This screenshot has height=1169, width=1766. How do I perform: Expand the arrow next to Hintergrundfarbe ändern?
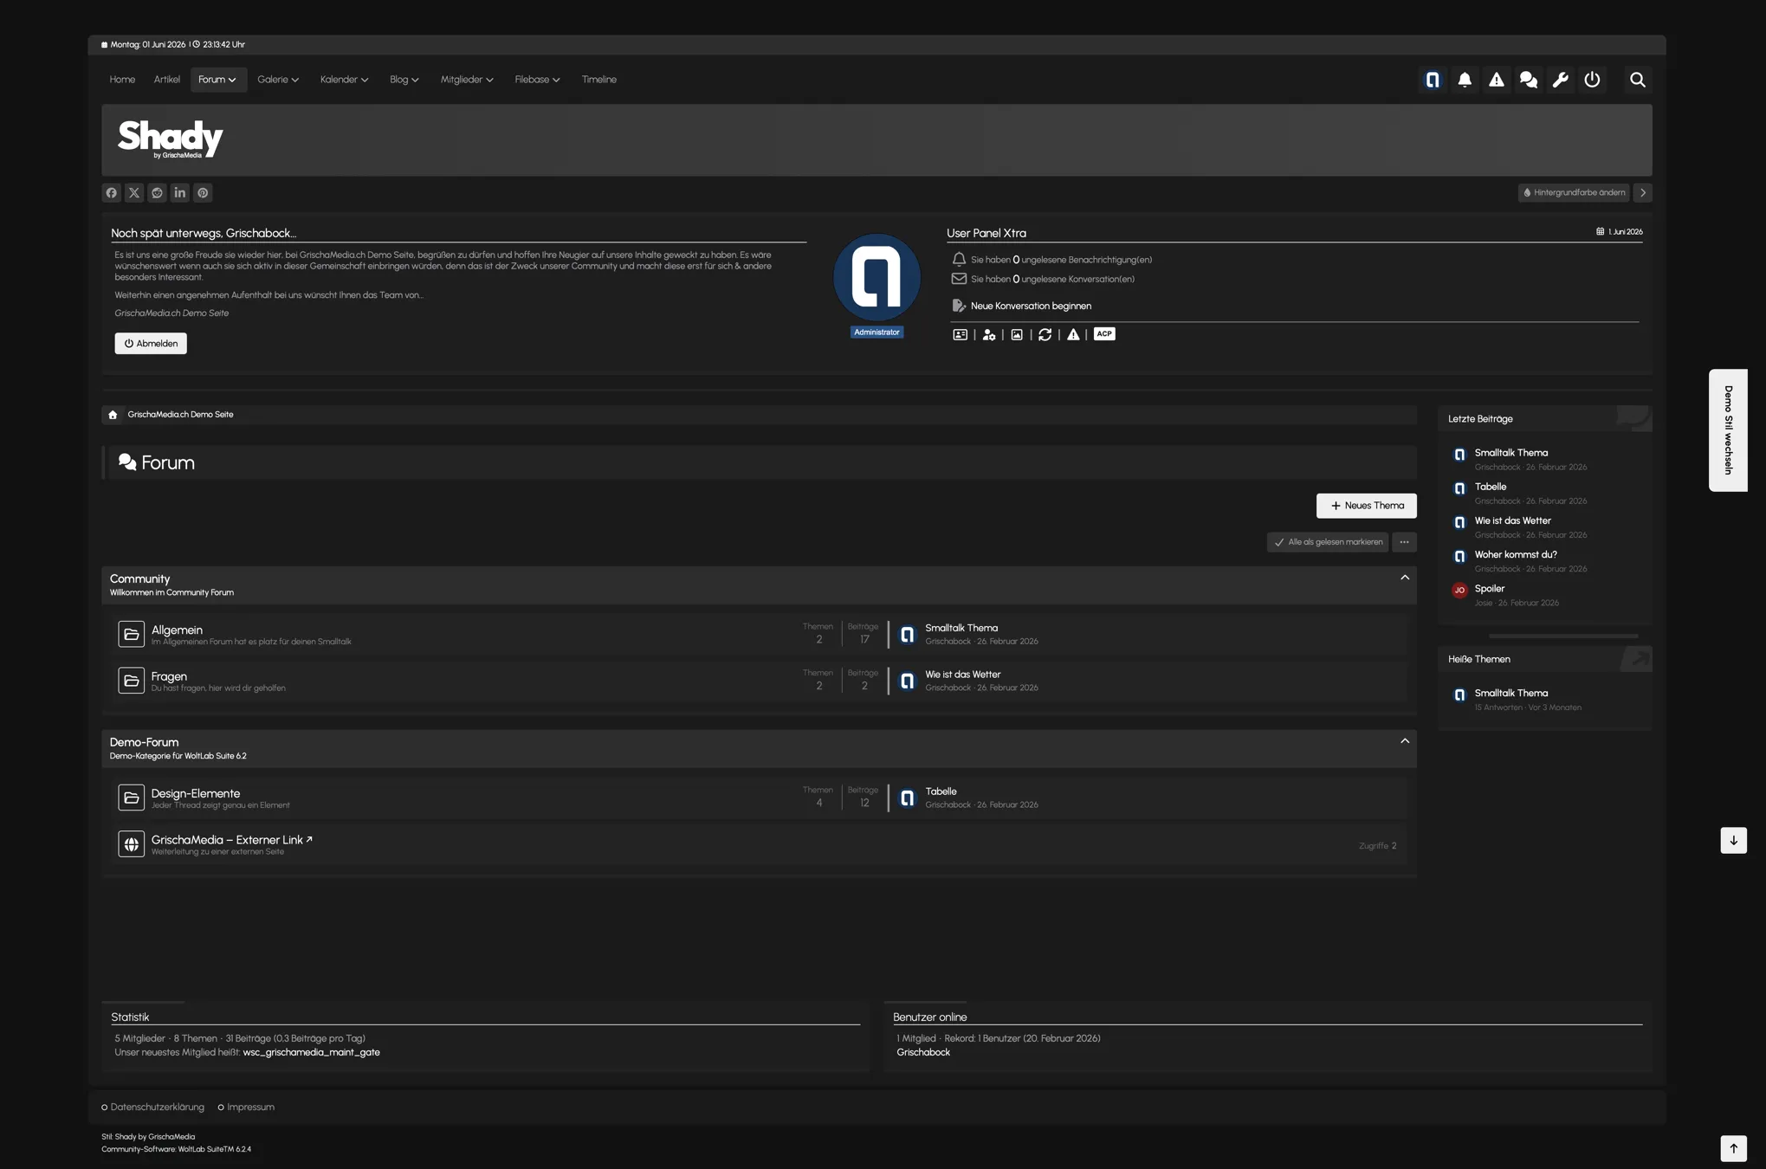(x=1643, y=193)
